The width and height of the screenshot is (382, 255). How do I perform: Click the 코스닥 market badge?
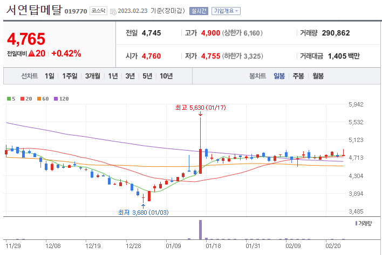98,11
